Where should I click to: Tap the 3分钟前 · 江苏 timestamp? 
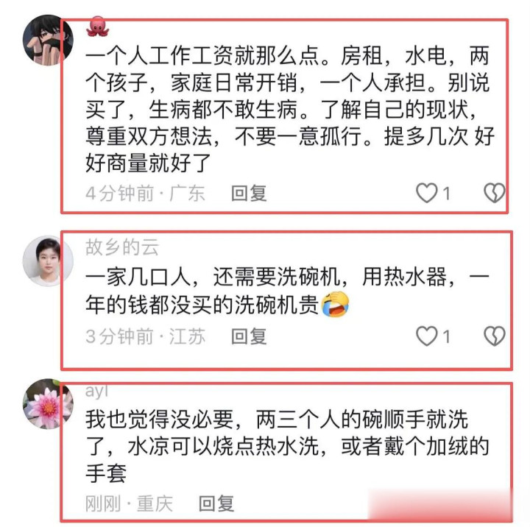pyautogui.click(x=145, y=336)
